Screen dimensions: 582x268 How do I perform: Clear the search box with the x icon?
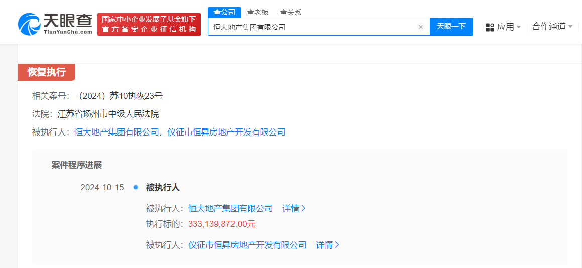point(421,27)
